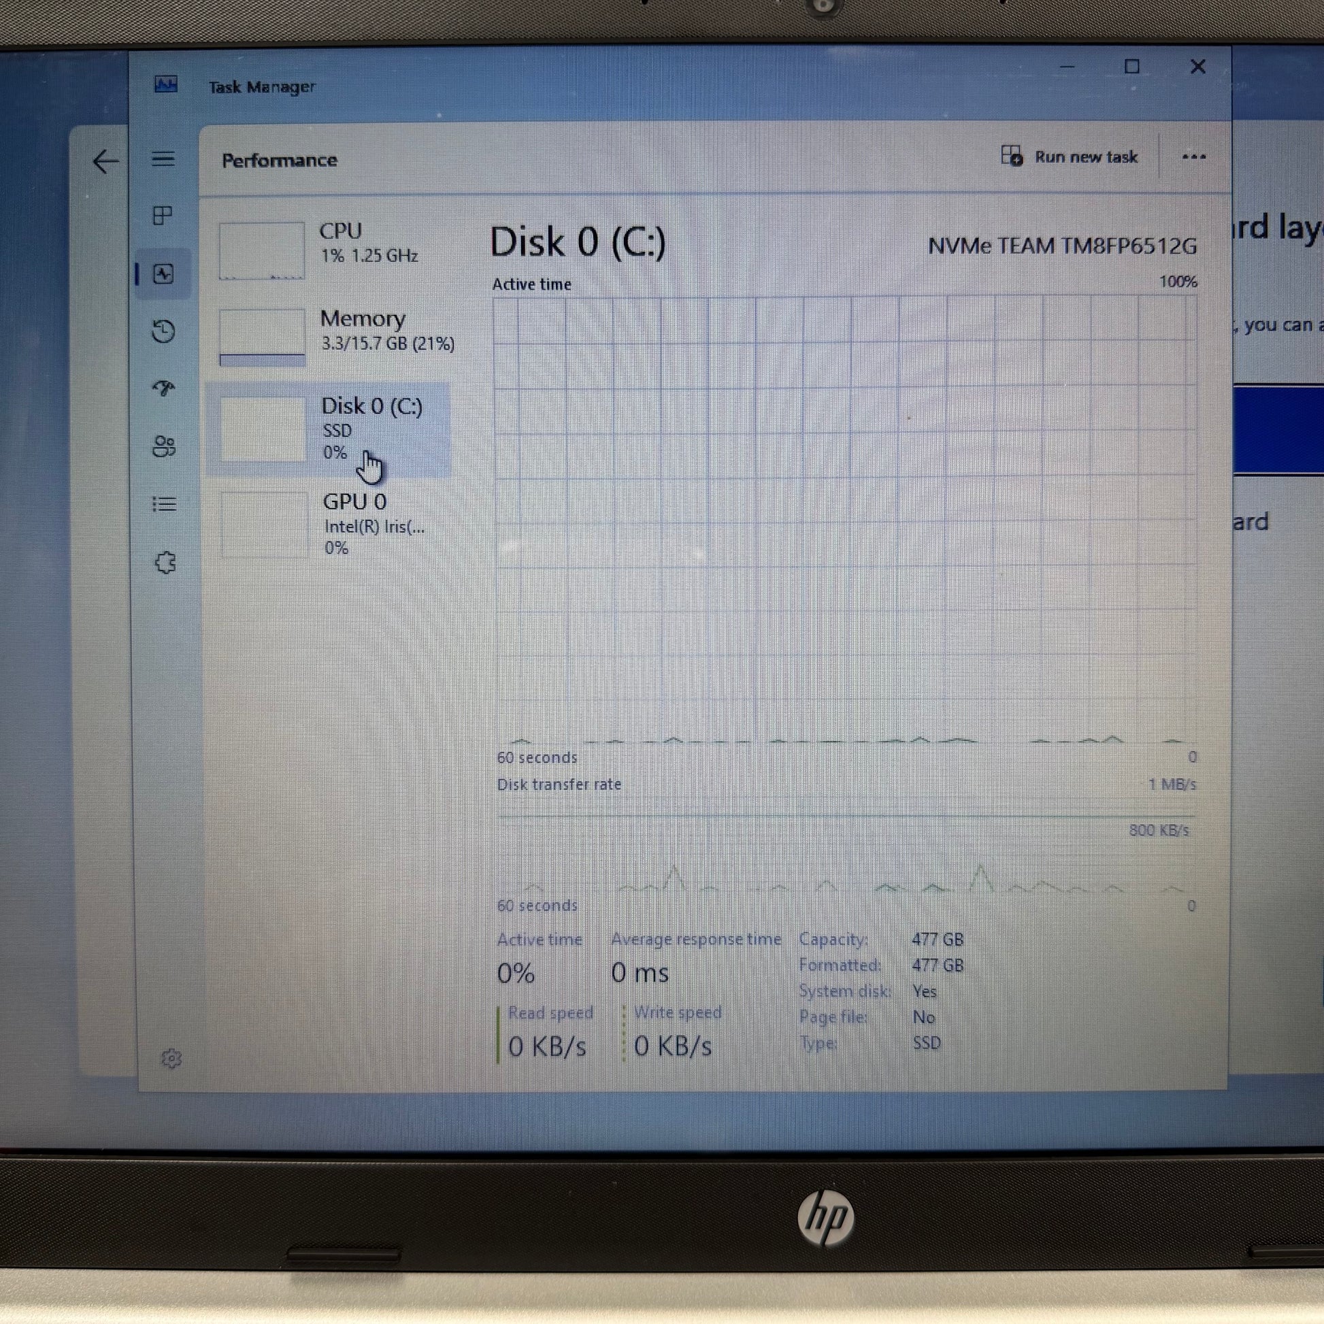The image size is (1324, 1324).
Task: Open the Services puzzle-piece icon
Action: tap(165, 563)
